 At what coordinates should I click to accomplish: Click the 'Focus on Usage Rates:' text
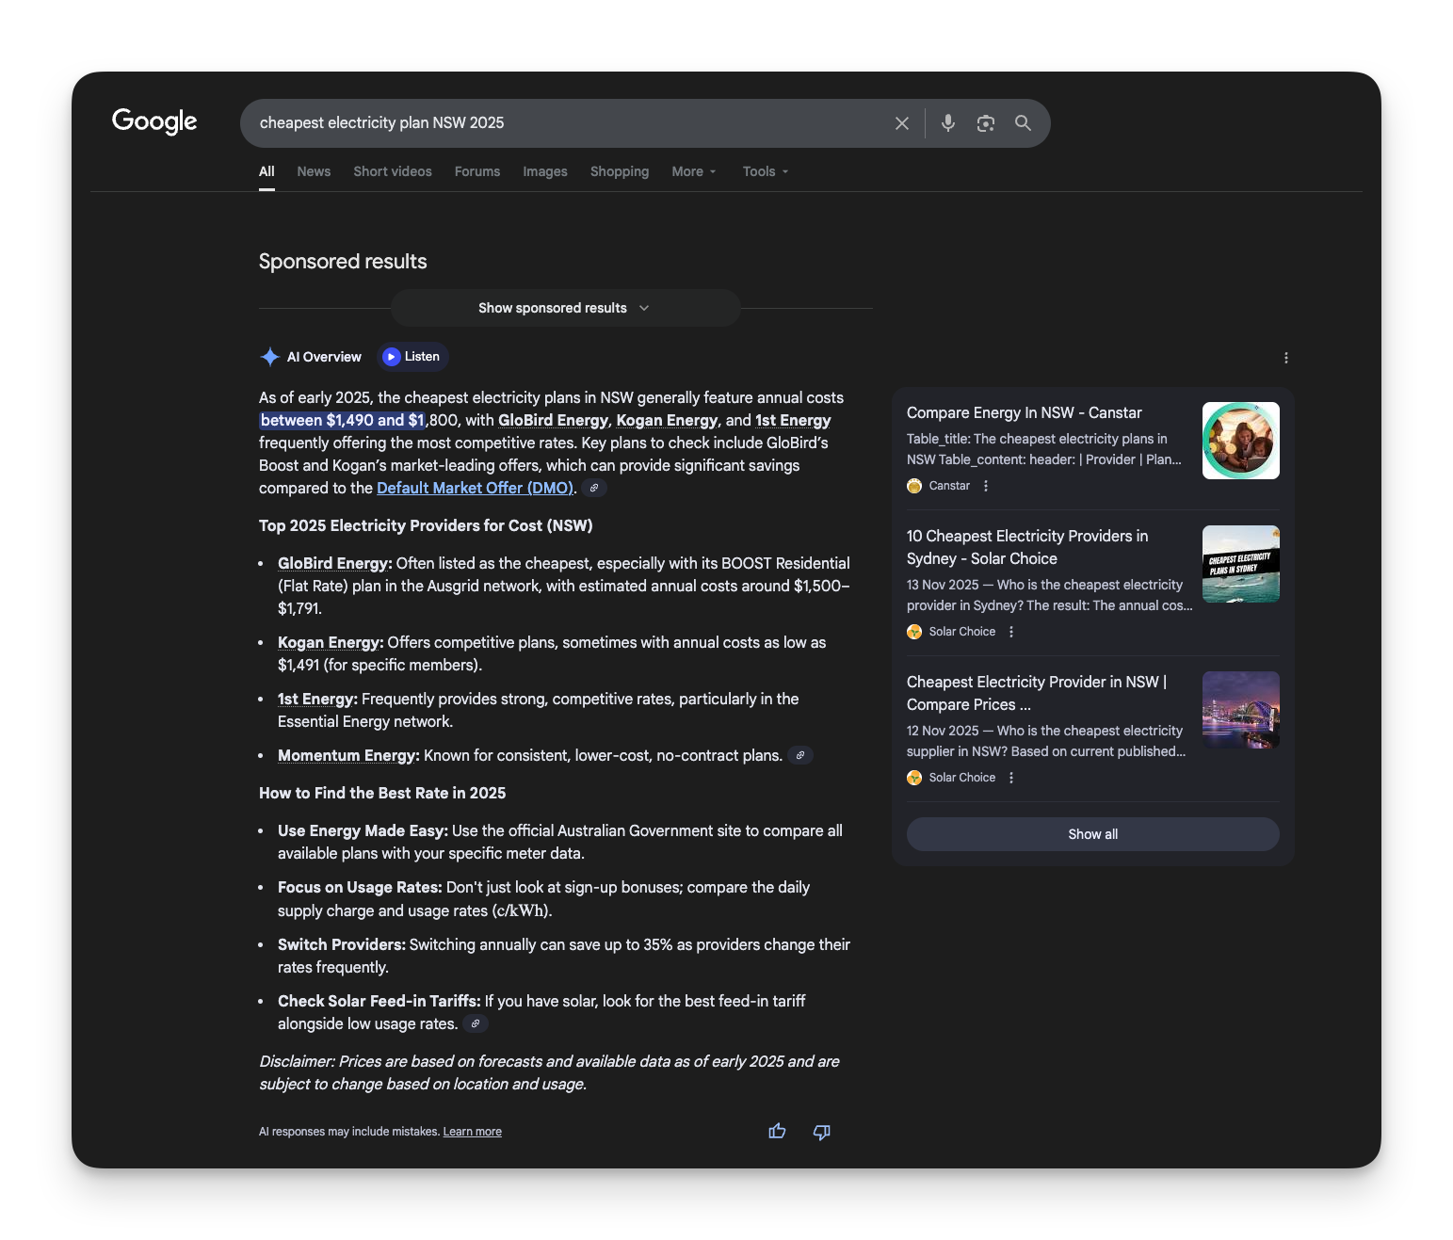point(360,887)
